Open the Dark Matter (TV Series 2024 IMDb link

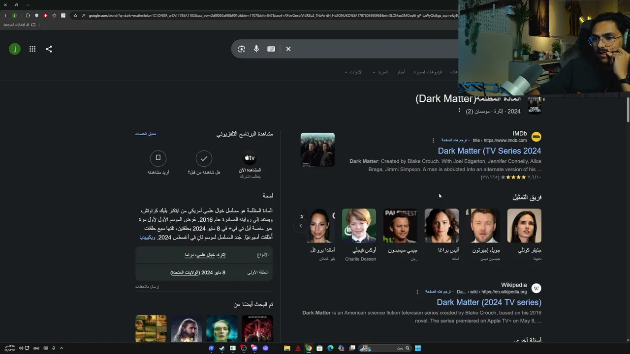pos(489,151)
